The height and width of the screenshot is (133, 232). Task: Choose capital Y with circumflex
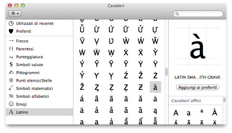pos(97,64)
